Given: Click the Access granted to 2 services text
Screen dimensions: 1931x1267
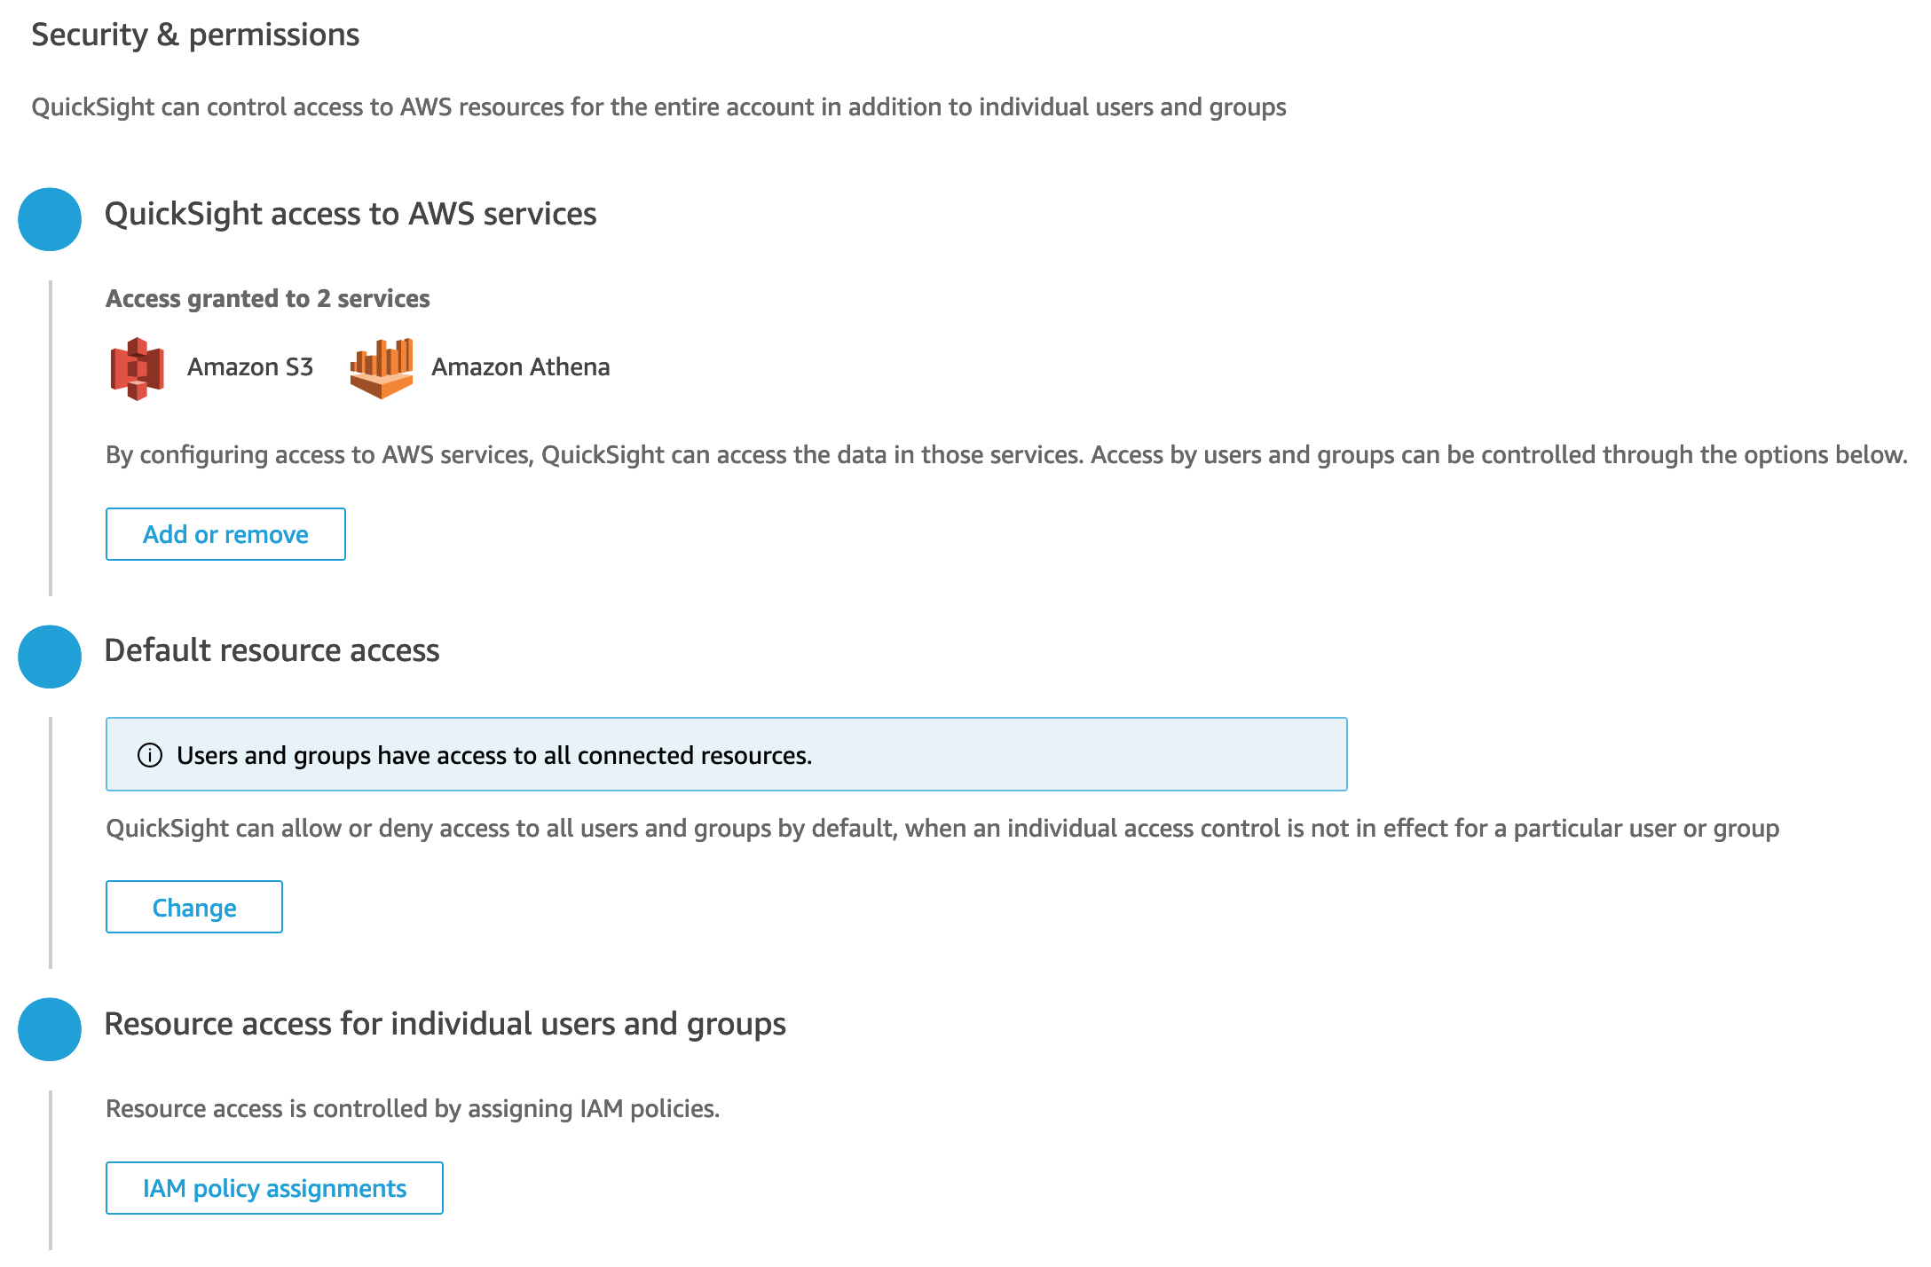Looking at the screenshot, I should click(268, 298).
